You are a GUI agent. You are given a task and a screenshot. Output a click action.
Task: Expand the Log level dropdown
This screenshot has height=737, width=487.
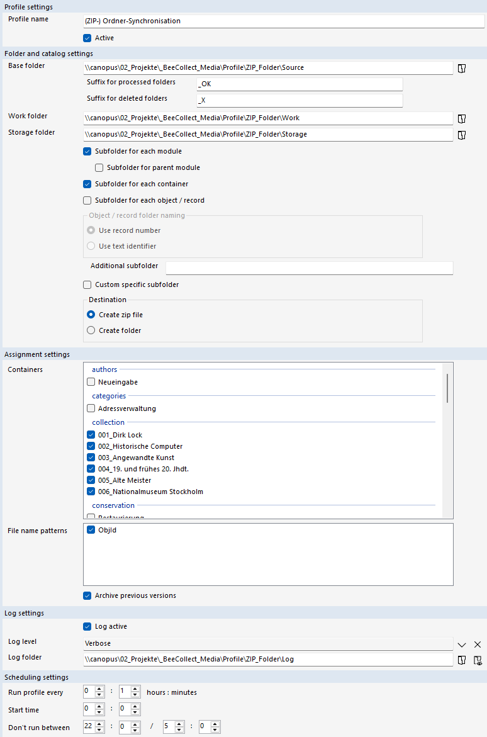pyautogui.click(x=461, y=644)
